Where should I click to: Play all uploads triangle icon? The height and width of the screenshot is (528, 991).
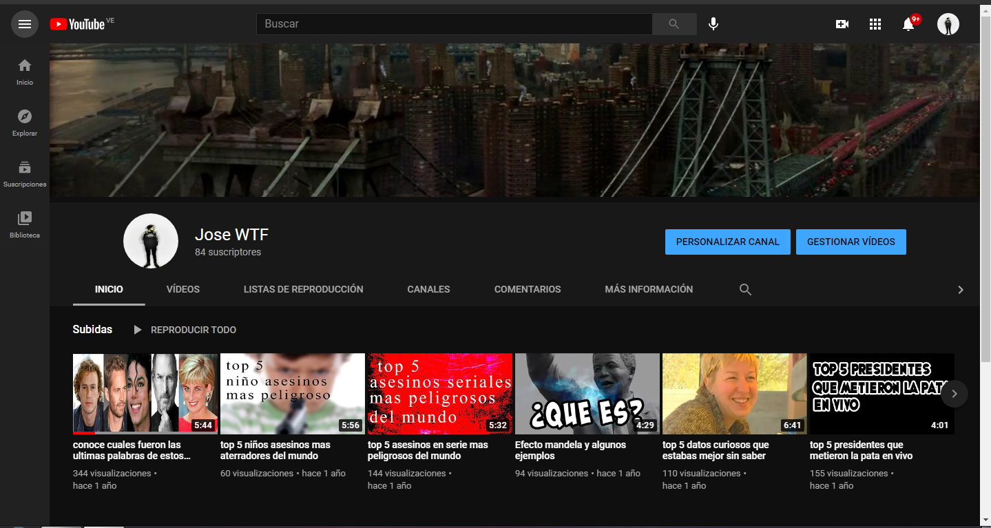[x=137, y=330]
